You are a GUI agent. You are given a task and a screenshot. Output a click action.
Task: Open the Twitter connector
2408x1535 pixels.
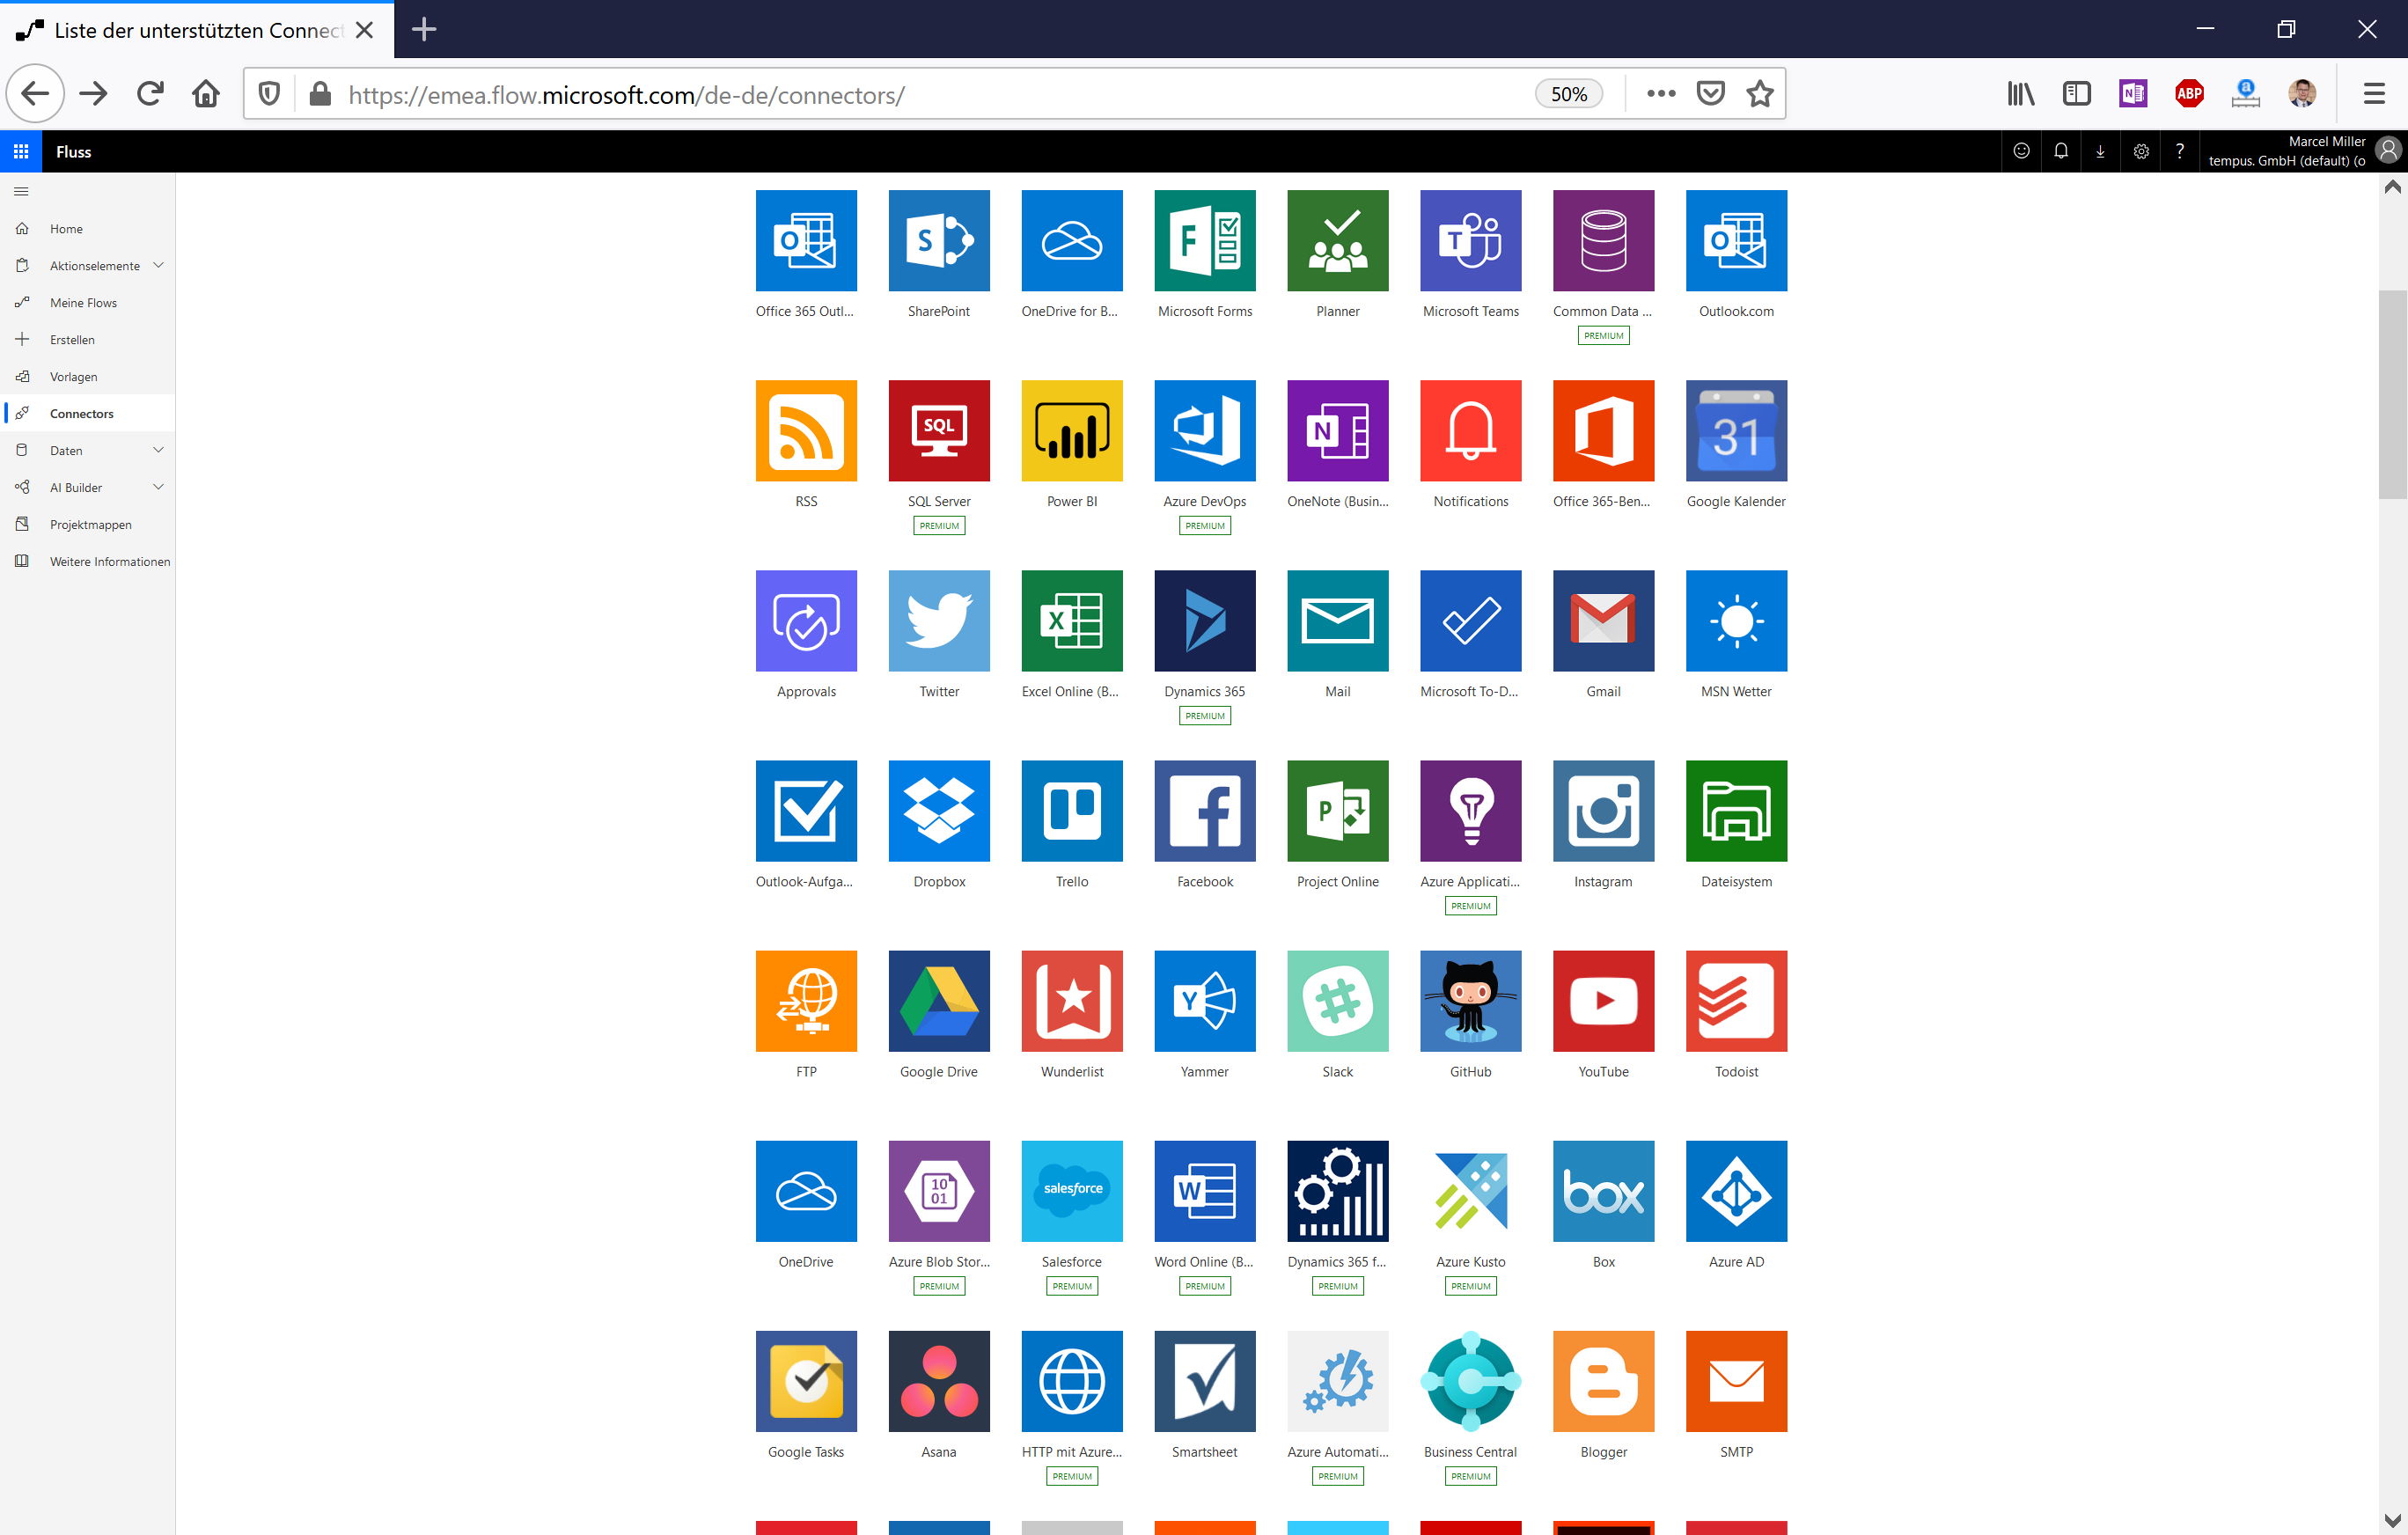[x=938, y=621]
